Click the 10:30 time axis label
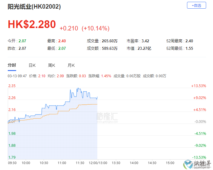Image resolution: width=213 pixels, height=170 pixels. coord(44,163)
